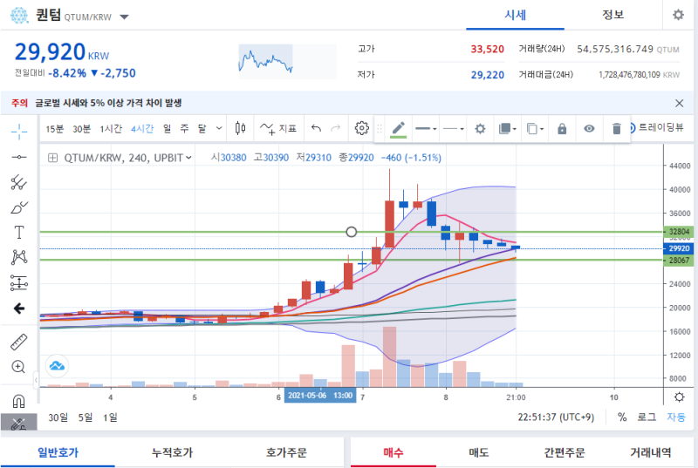Screen dimensions: 698x468
Task: Toggle the magnet mode icon
Action: point(18,401)
